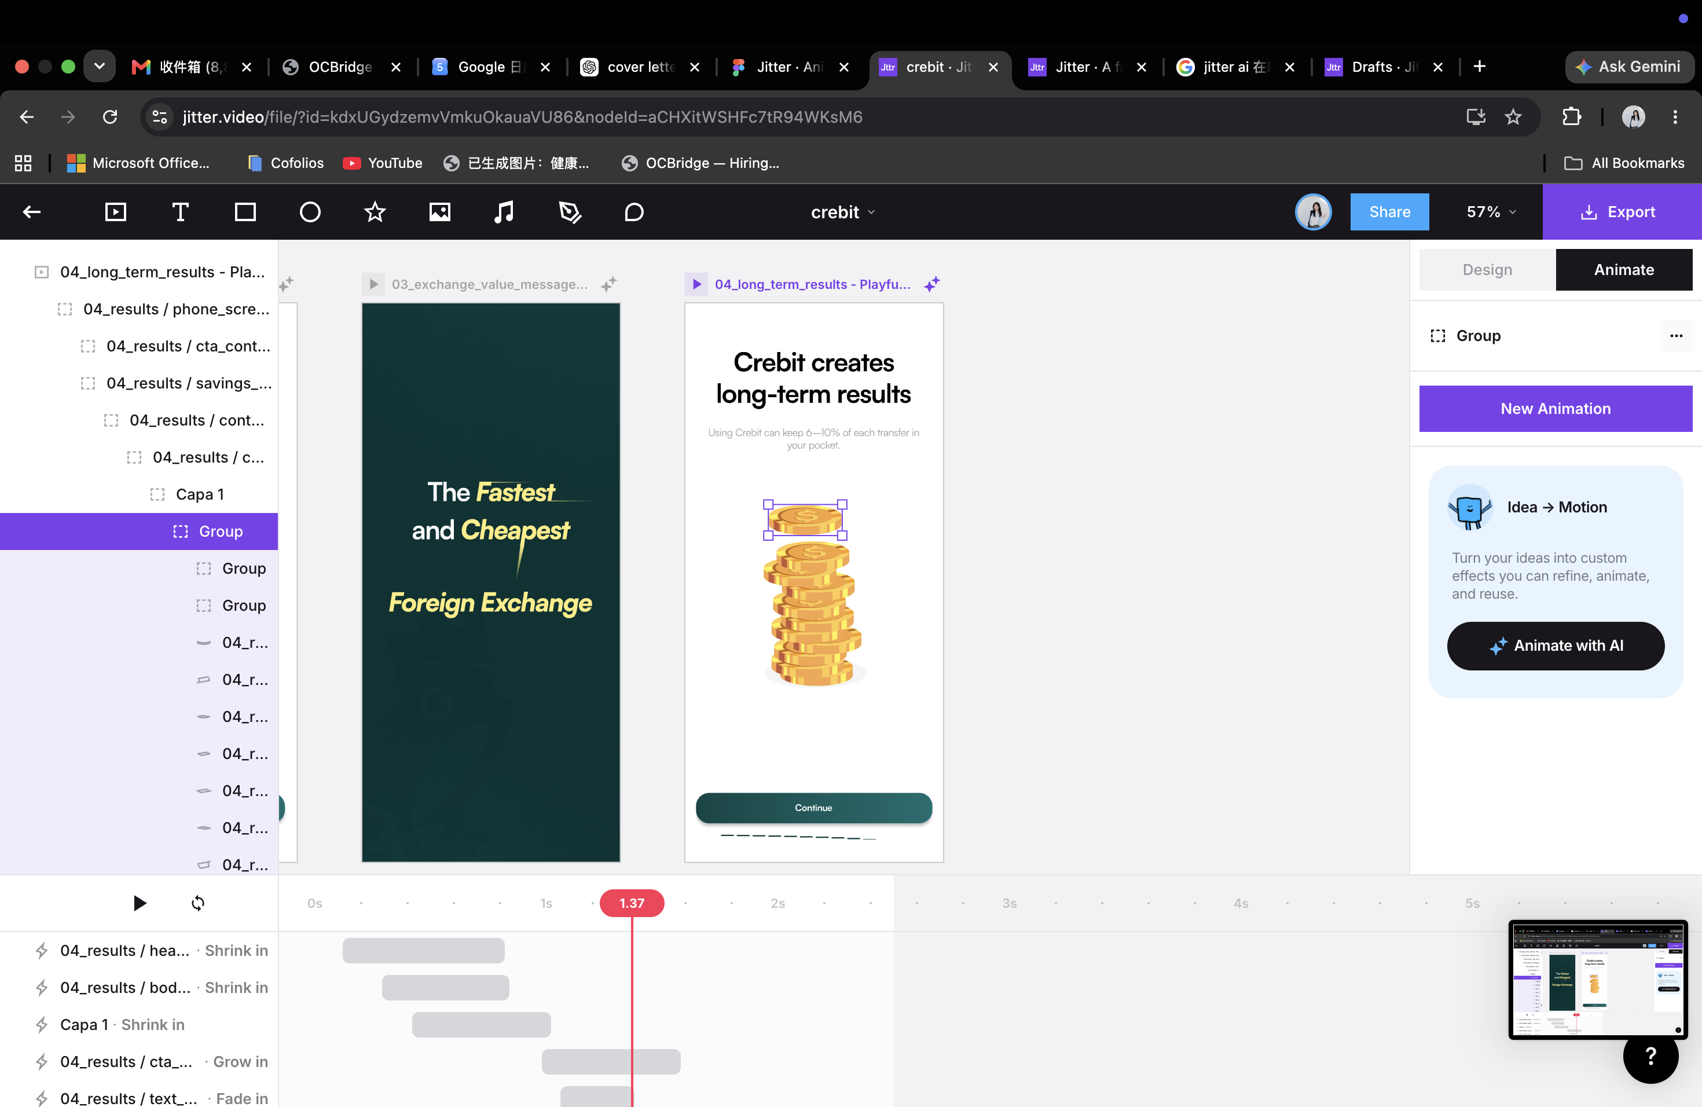
Task: Click the New Animation button
Action: click(1556, 408)
